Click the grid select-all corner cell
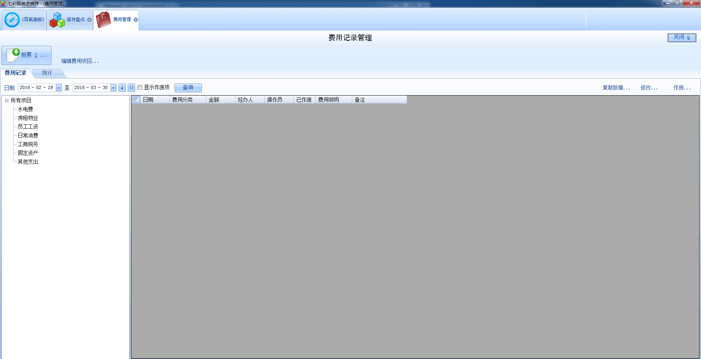The width and height of the screenshot is (701, 359). [x=136, y=100]
